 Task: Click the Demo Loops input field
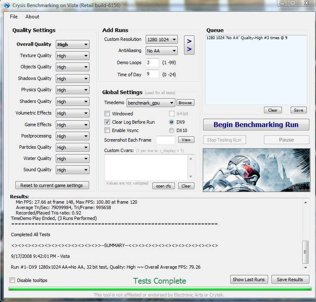tap(152, 63)
